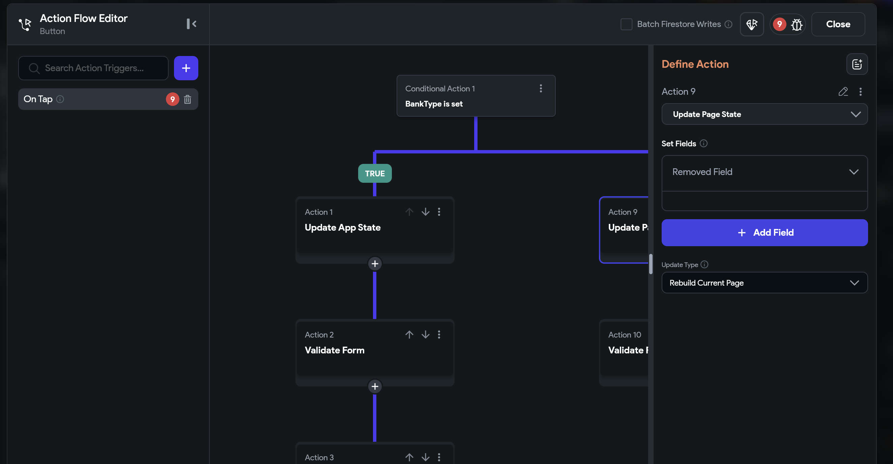Viewport: 893px width, 464px height.
Task: Open the Update Page State action dropdown
Action: (764, 114)
